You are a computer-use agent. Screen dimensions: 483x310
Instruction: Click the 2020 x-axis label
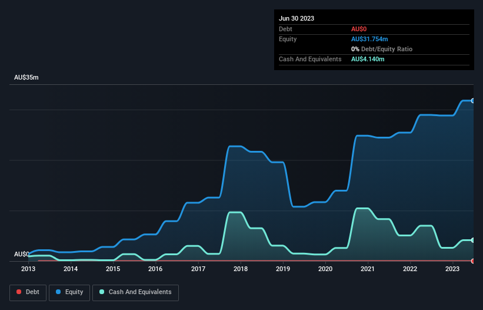point(325,269)
